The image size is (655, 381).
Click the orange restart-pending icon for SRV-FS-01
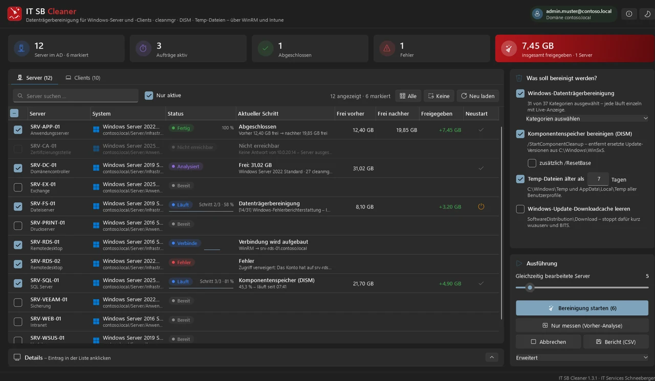[x=481, y=206]
